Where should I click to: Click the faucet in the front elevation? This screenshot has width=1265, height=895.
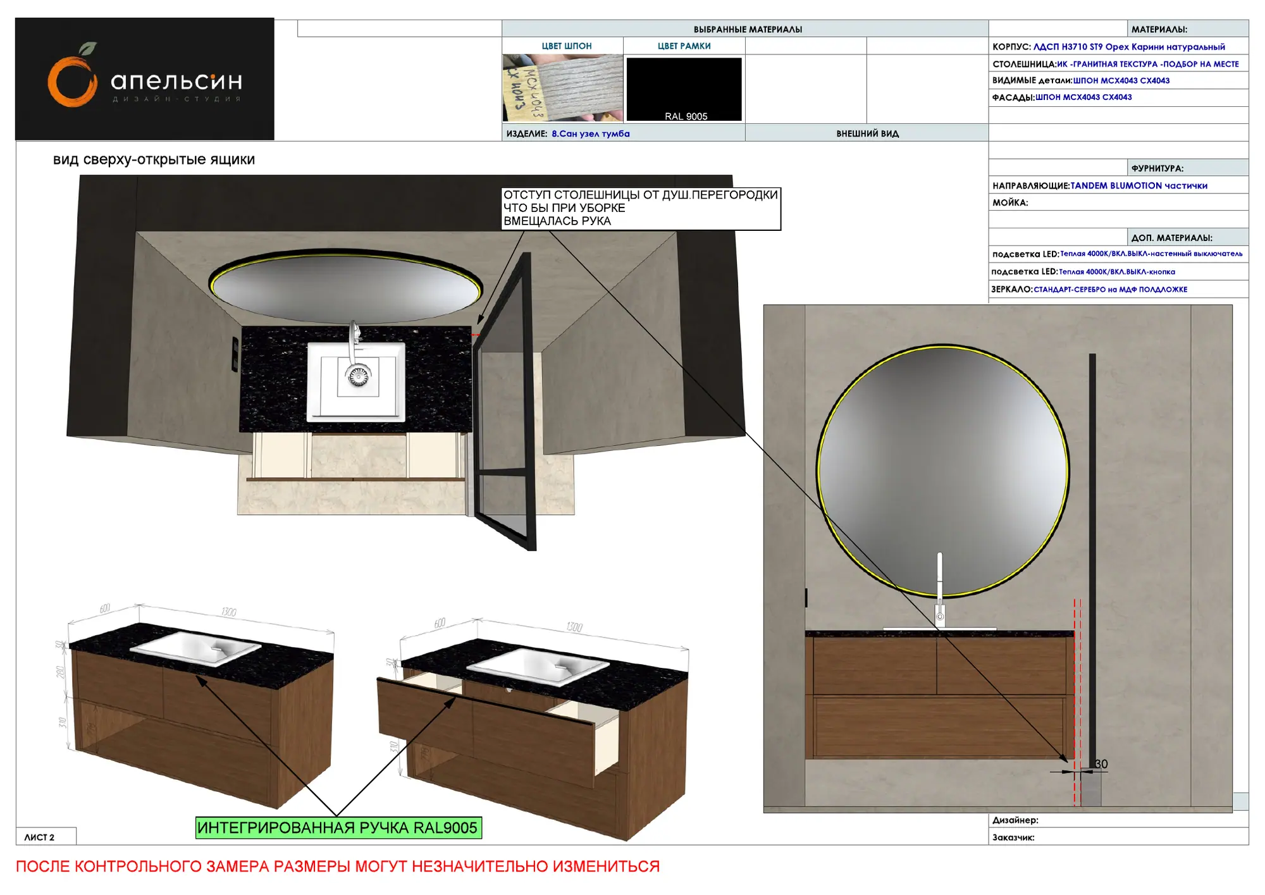[x=940, y=590]
